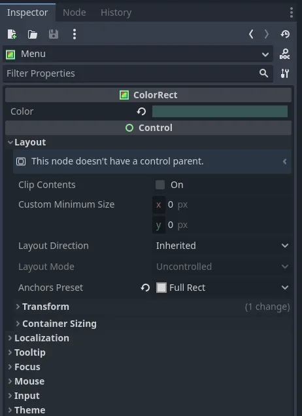Open the load resource folder icon
The height and width of the screenshot is (416, 302).
pyautogui.click(x=33, y=34)
